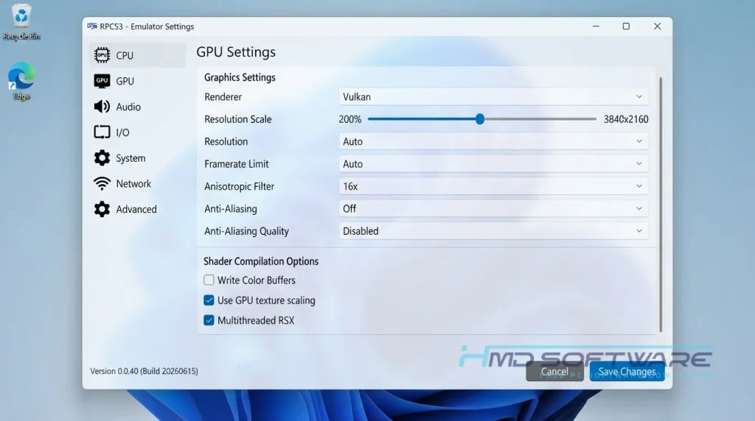Click the CPU chip icon in sidebar
The width and height of the screenshot is (755, 421).
click(x=102, y=55)
